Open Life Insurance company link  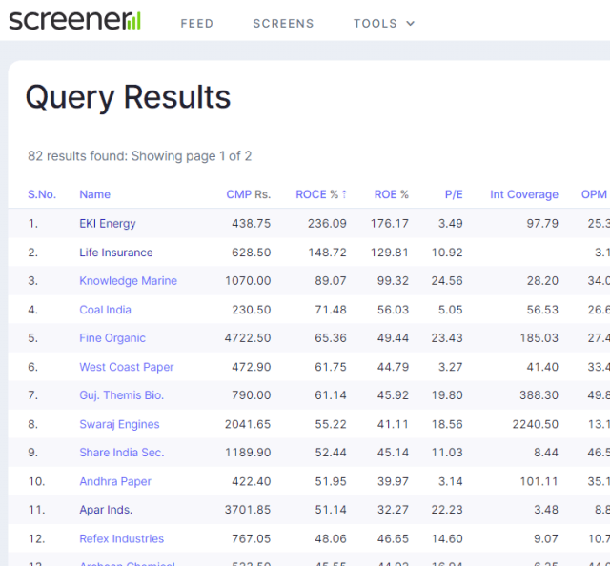tap(116, 253)
